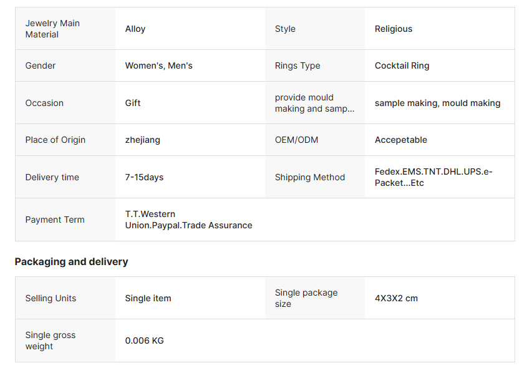Screen dimensions: 527x368
Task: Select the Accepetable value
Action: [x=401, y=140]
